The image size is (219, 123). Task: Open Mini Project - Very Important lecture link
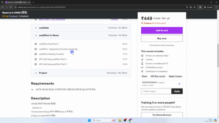52,19
